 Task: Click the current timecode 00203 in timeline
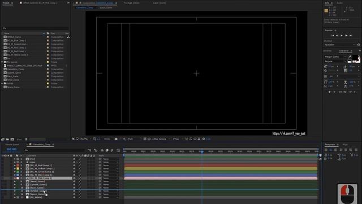tap(12, 149)
